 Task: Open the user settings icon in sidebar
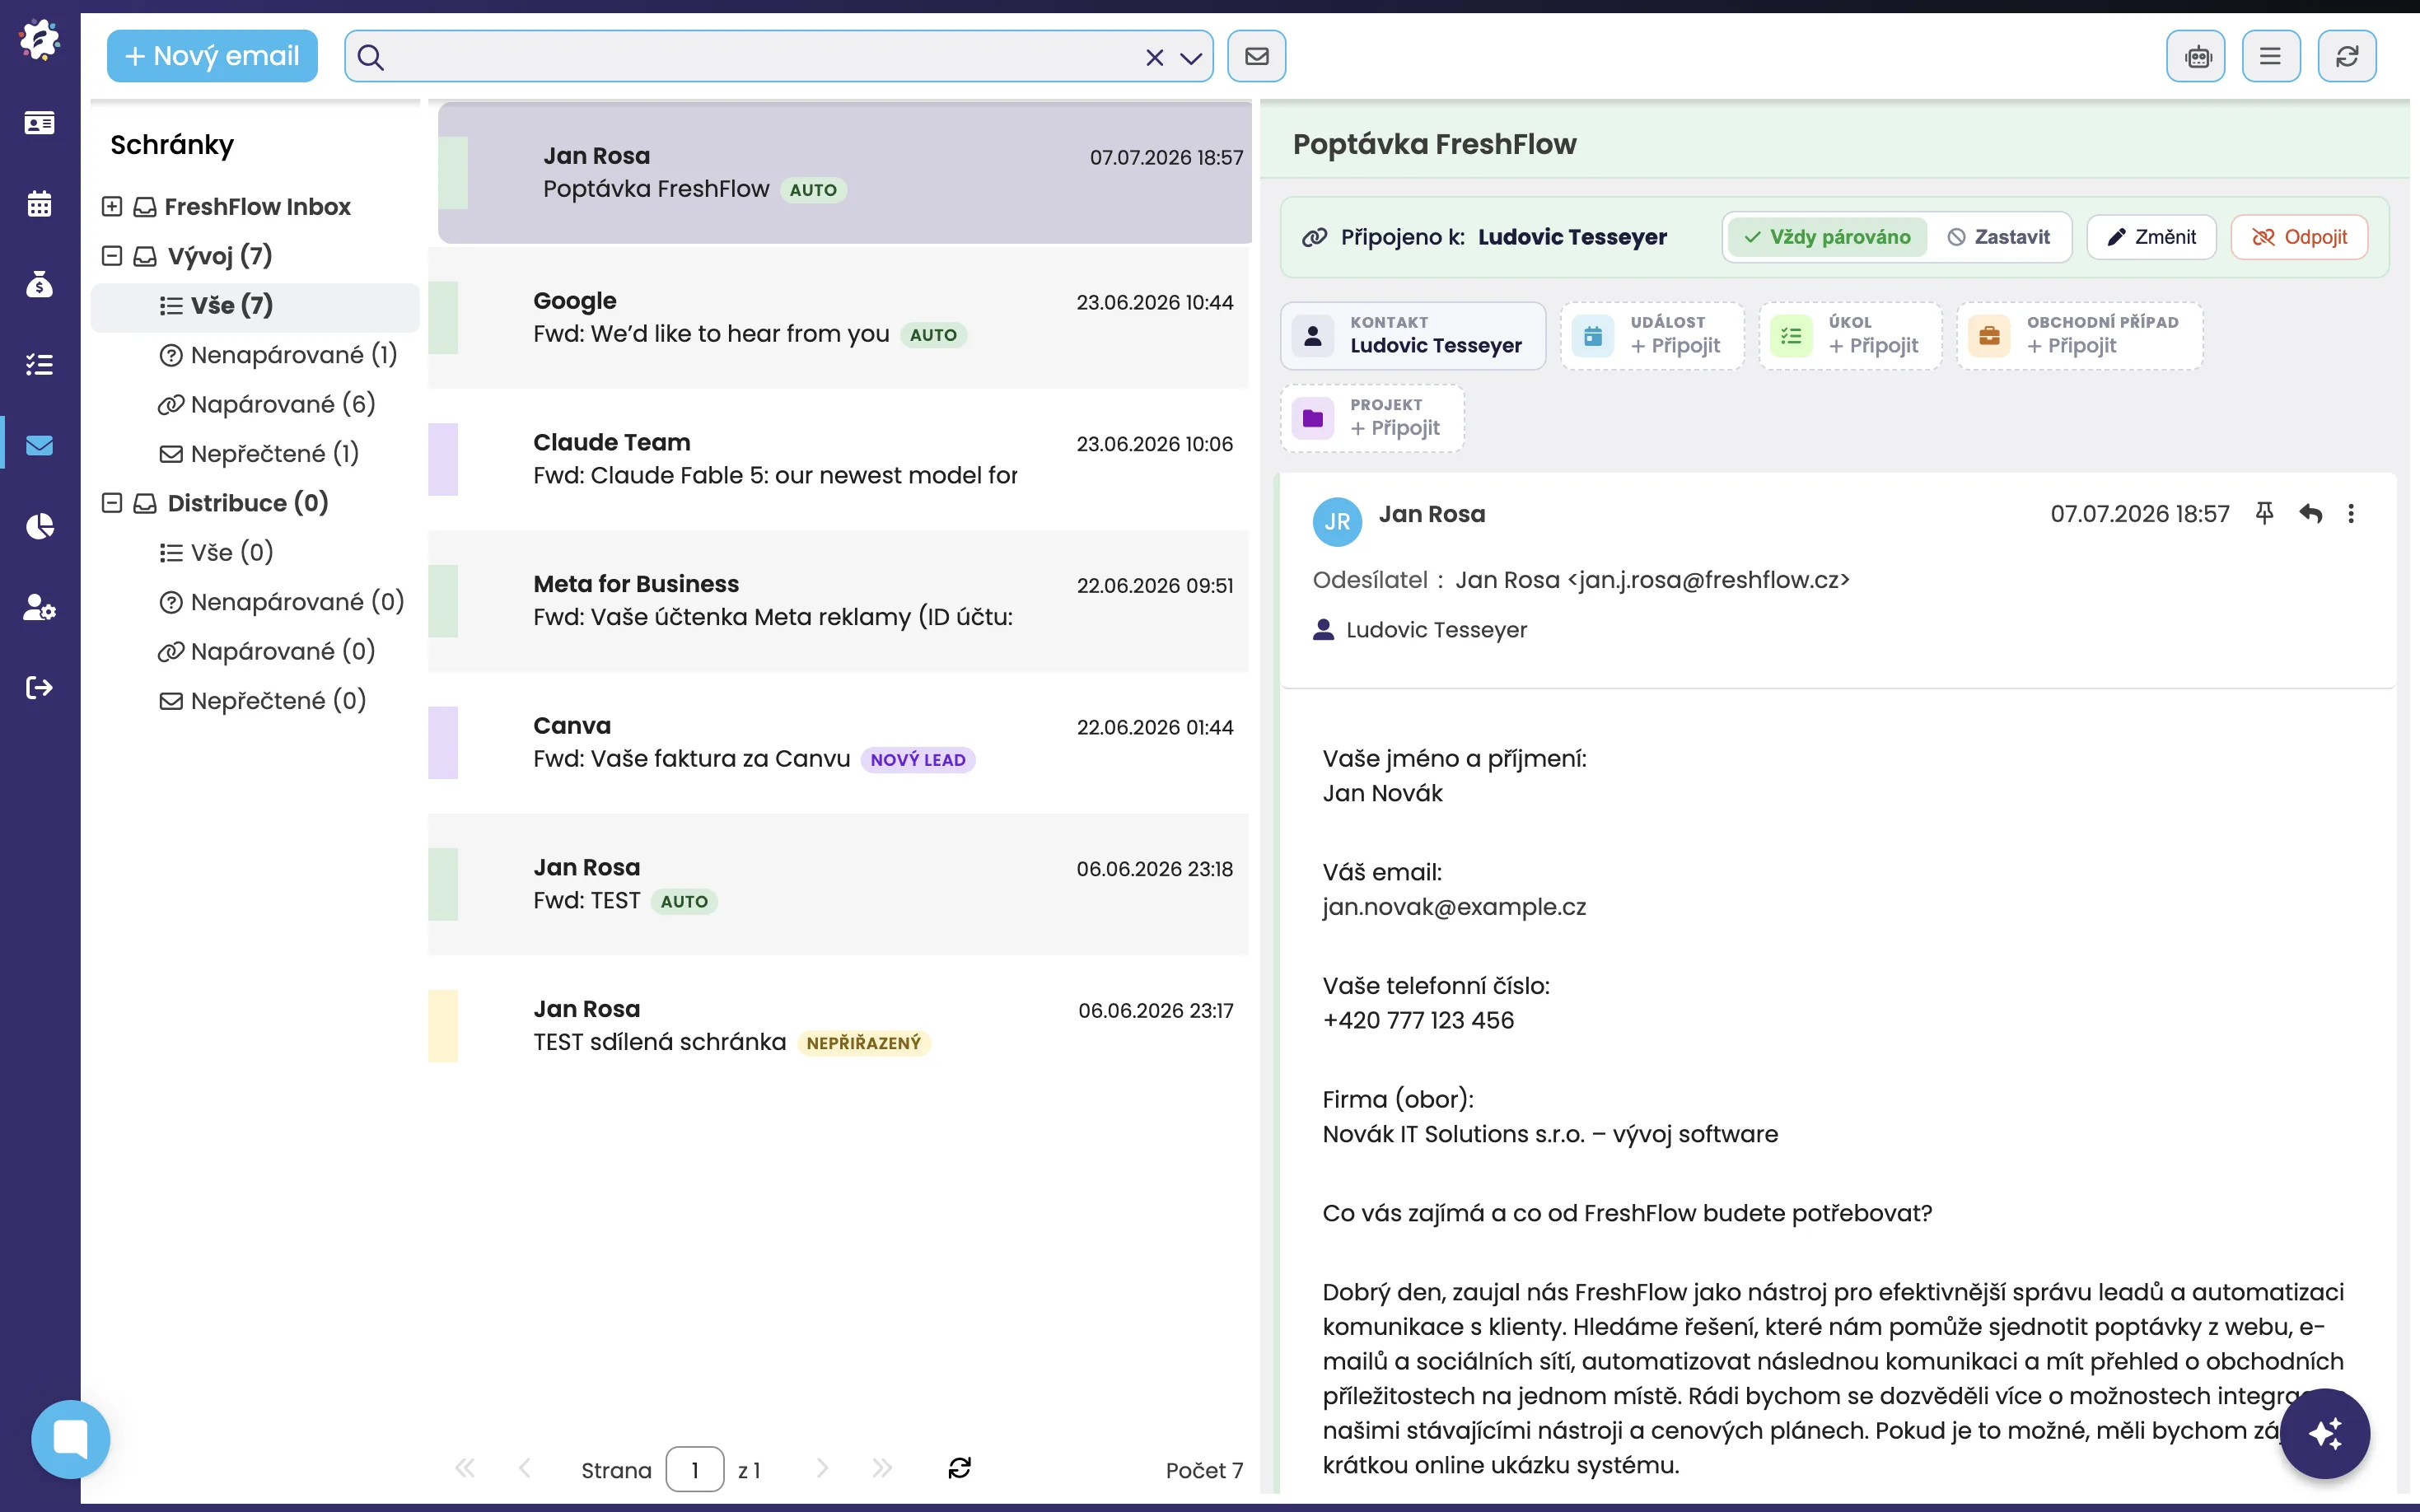[x=39, y=607]
